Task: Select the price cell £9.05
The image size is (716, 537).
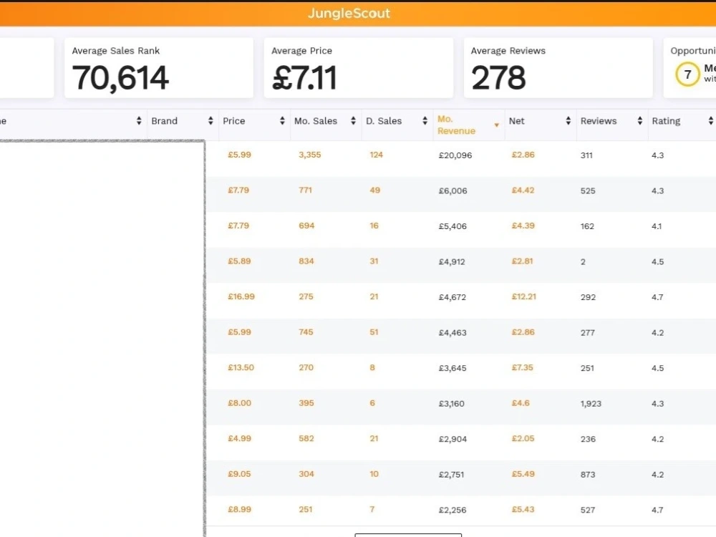Action: tap(239, 474)
